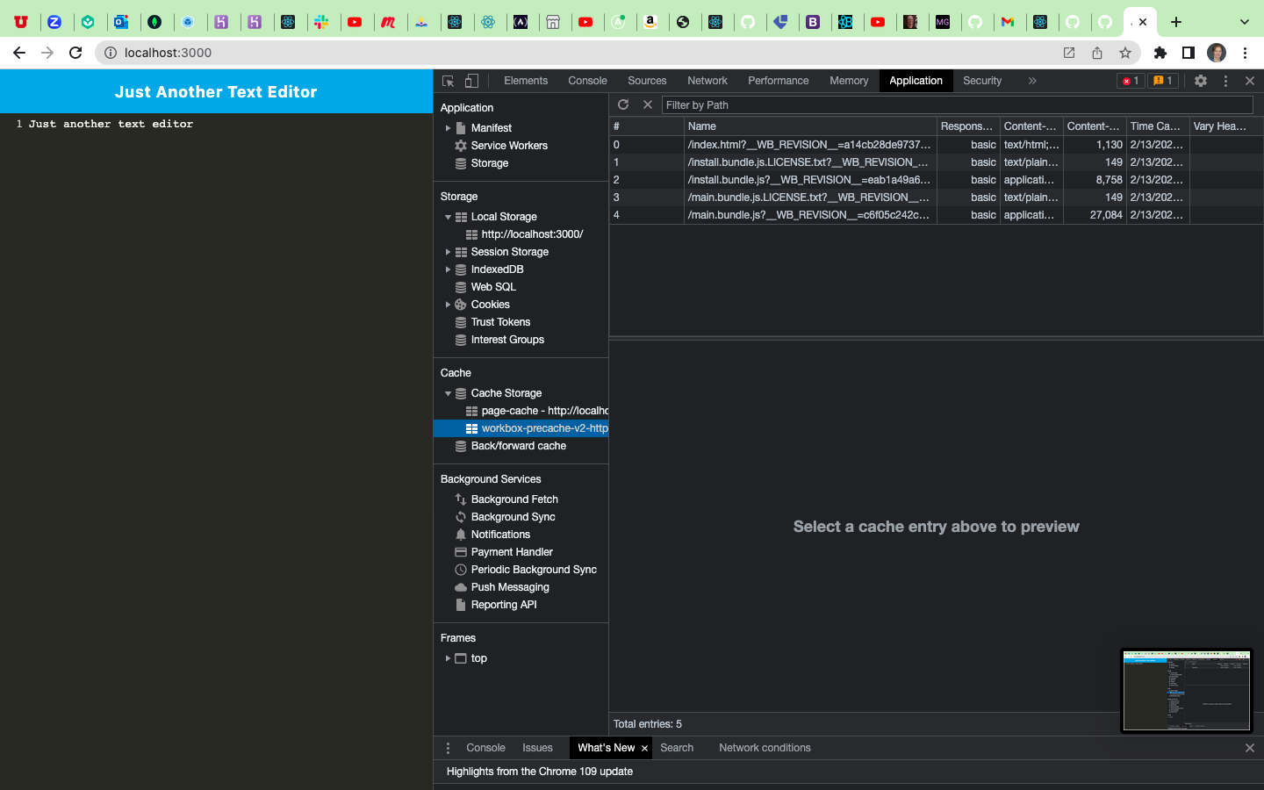Sort by the Name column header
Image resolution: width=1264 pixels, height=790 pixels.
[810, 126]
